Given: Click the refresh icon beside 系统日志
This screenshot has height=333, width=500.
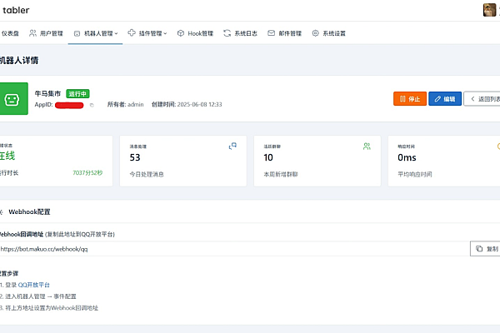Looking at the screenshot, I should coord(227,33).
